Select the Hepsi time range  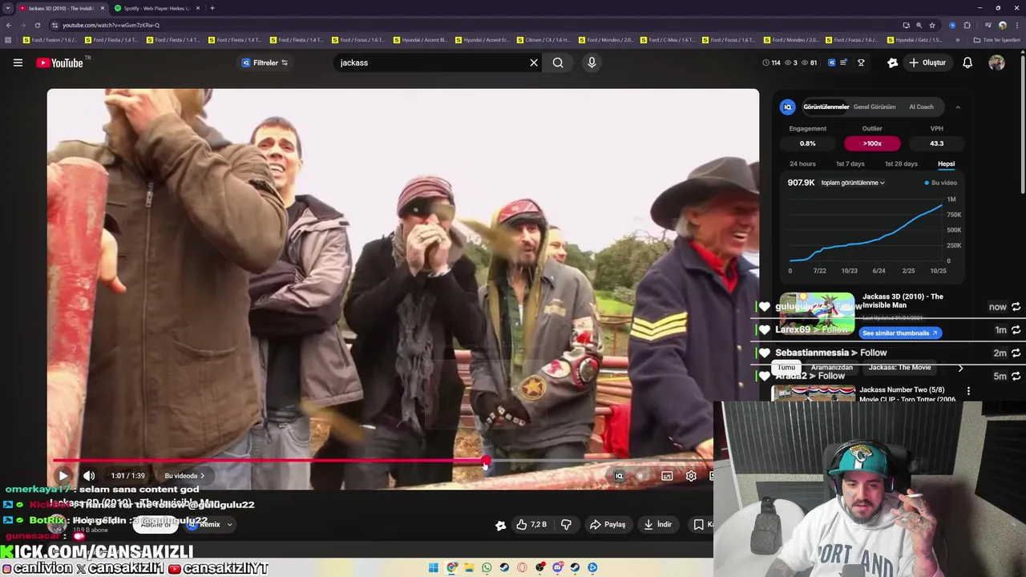946,163
